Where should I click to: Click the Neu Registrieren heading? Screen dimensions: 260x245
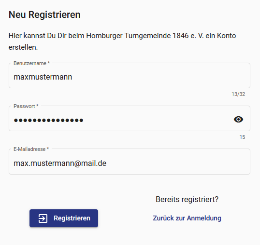tap(44, 14)
